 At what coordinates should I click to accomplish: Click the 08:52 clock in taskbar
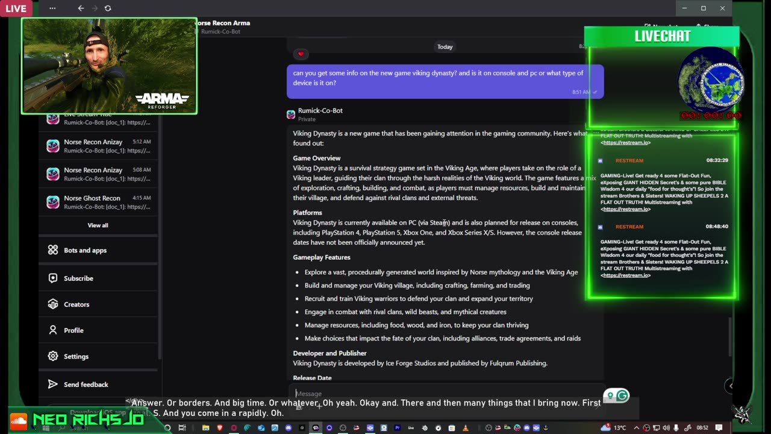pyautogui.click(x=702, y=428)
